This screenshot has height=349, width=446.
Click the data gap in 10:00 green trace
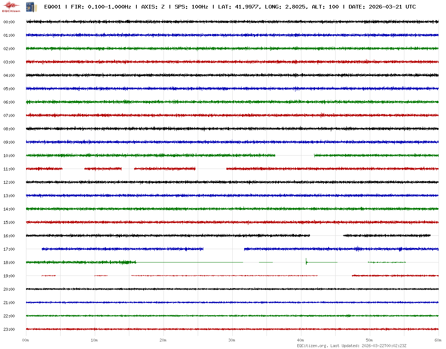point(295,156)
